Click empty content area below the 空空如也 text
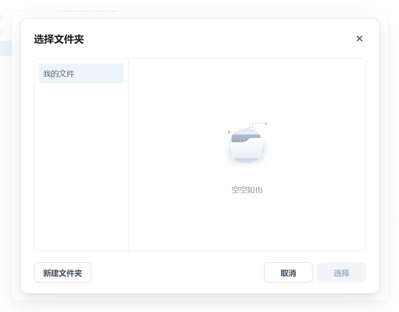Screen dimensions: 399x312 pyautogui.click(x=247, y=225)
